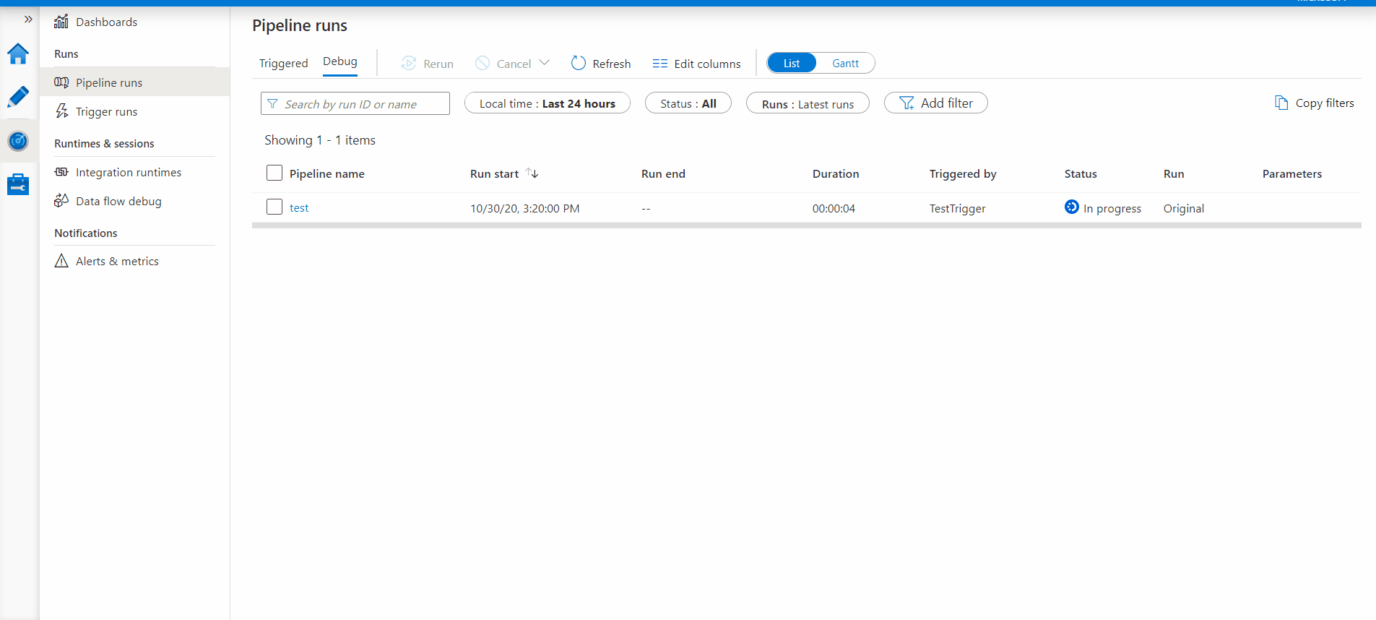Open the Manage toolbox hub icon
This screenshot has height=620, width=1376.
(x=18, y=184)
